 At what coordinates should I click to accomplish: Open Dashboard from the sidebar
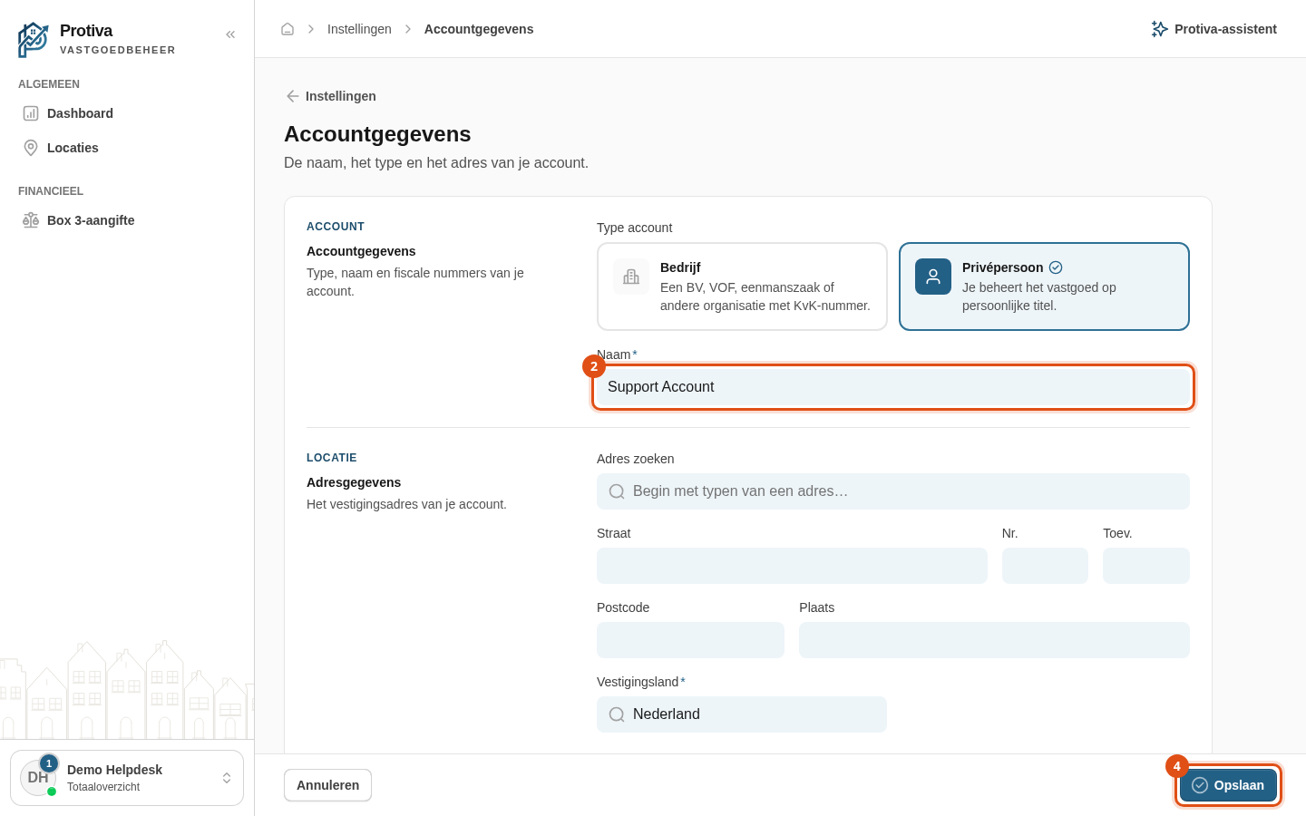click(127, 113)
